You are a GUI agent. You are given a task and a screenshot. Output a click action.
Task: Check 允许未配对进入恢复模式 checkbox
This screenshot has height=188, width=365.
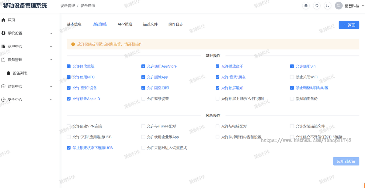point(143,148)
